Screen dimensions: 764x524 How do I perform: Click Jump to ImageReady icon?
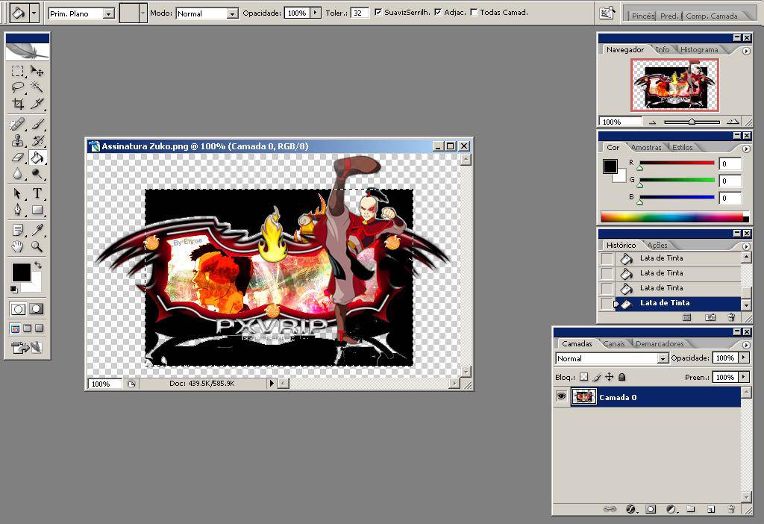27,348
